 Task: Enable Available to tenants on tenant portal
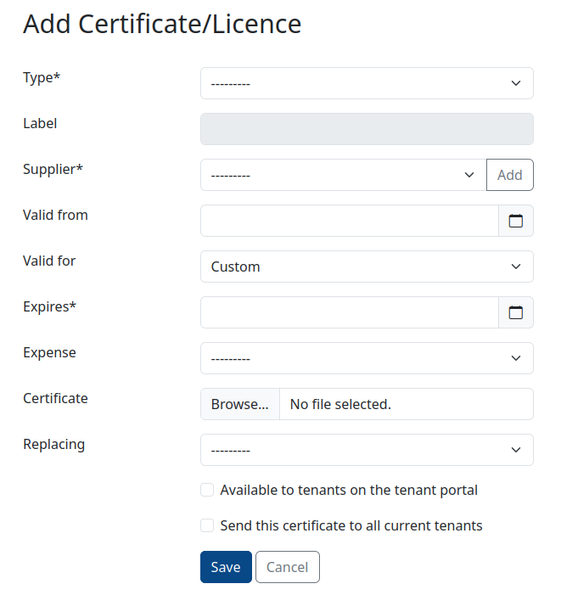coord(207,490)
